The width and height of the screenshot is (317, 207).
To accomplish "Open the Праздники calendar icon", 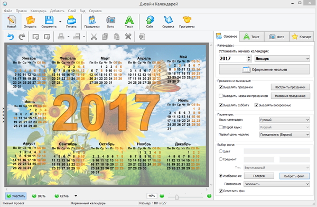I will tap(92, 22).
